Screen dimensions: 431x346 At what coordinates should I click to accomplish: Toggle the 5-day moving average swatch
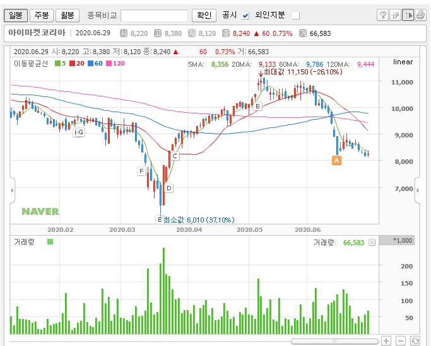pos(57,64)
